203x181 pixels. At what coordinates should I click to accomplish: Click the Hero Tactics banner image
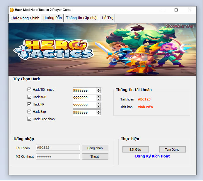(102, 49)
